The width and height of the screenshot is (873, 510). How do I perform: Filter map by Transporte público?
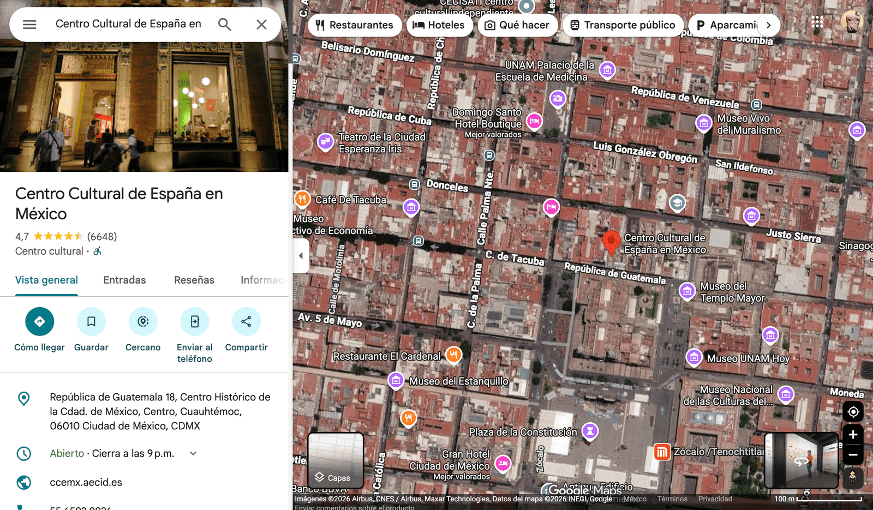pos(623,25)
